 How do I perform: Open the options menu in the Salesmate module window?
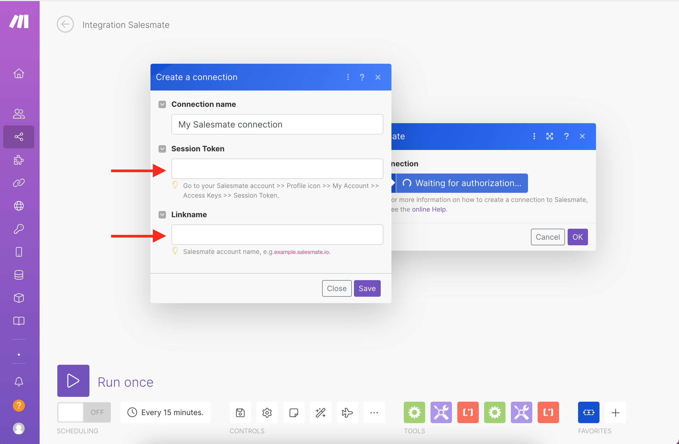(x=534, y=136)
